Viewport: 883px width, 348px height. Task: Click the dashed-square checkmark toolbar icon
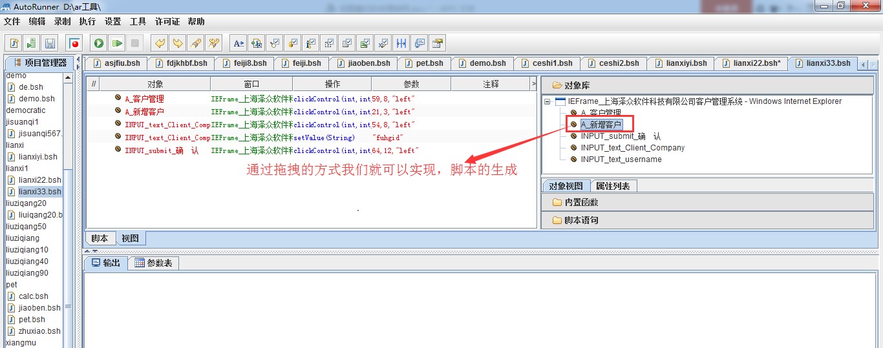pyautogui.click(x=329, y=43)
